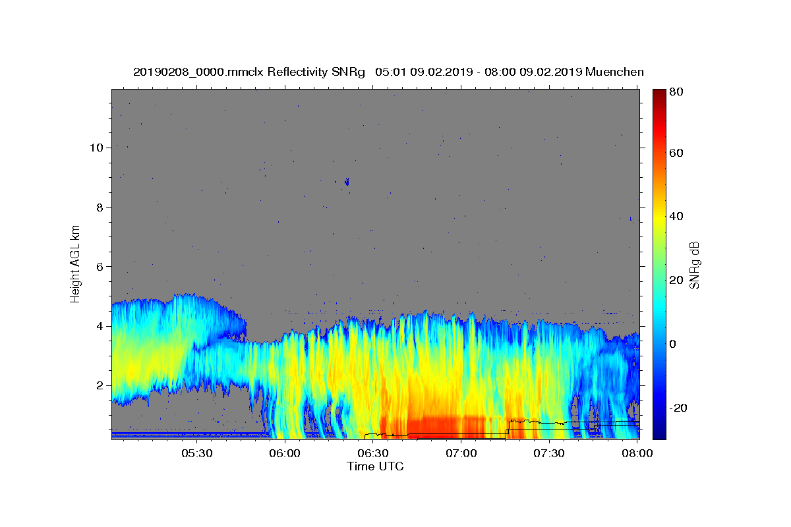The image size is (791, 527).
Task: Click the height tick label 2
Action: point(99,385)
